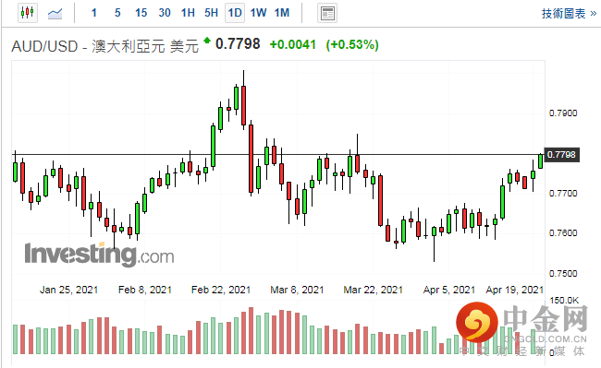This screenshot has height=368, width=601.
Task: Click the 0.7600 price axis label
Action: (x=563, y=233)
